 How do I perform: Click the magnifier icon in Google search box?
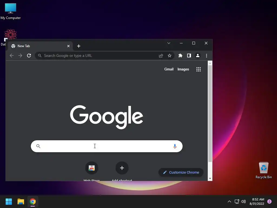pos(38,146)
